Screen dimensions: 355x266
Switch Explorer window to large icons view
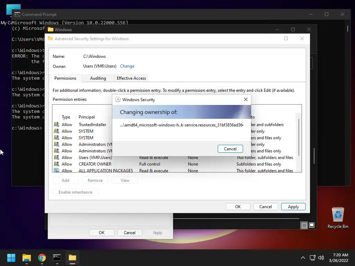point(312,225)
